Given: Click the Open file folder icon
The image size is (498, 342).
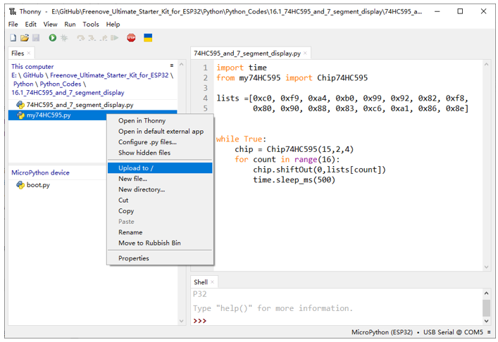Looking at the screenshot, I should [25, 38].
